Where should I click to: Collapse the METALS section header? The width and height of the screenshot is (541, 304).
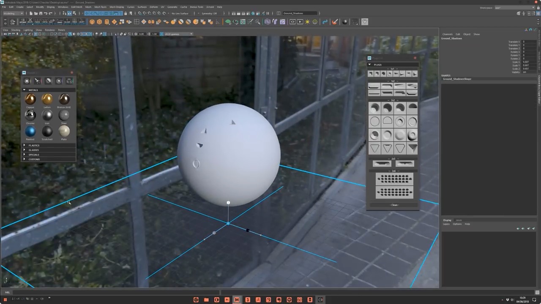pyautogui.click(x=33, y=90)
